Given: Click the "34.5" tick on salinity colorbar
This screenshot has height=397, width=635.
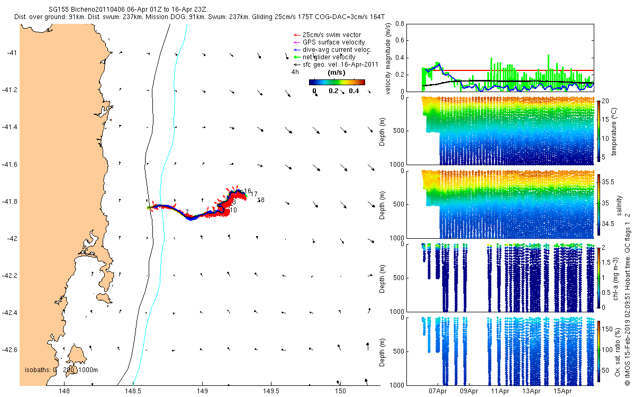Looking at the screenshot, I should [608, 224].
